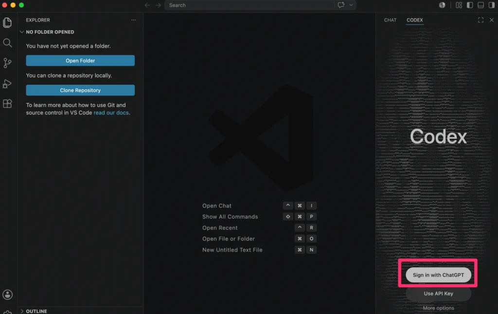Close the Codex side panel

[x=492, y=20]
